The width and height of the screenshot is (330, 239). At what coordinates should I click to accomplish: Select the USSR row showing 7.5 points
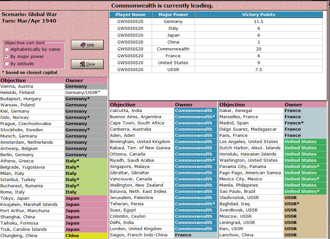(216, 69)
